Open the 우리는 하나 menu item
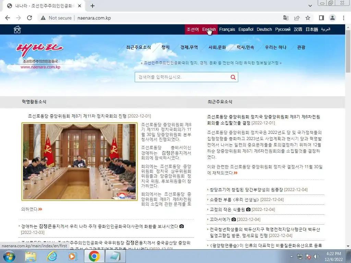Viewport: 351px width, 263px height. (276, 47)
